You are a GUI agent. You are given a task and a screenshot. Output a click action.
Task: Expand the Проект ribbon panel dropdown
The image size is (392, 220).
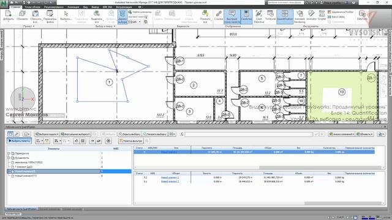[29, 26]
